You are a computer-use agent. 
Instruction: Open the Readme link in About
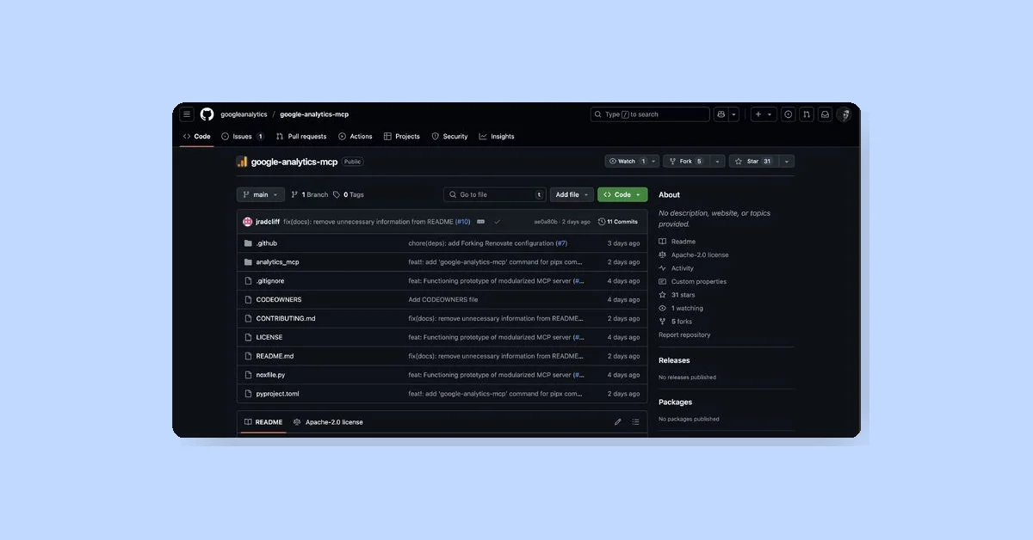pos(677,242)
